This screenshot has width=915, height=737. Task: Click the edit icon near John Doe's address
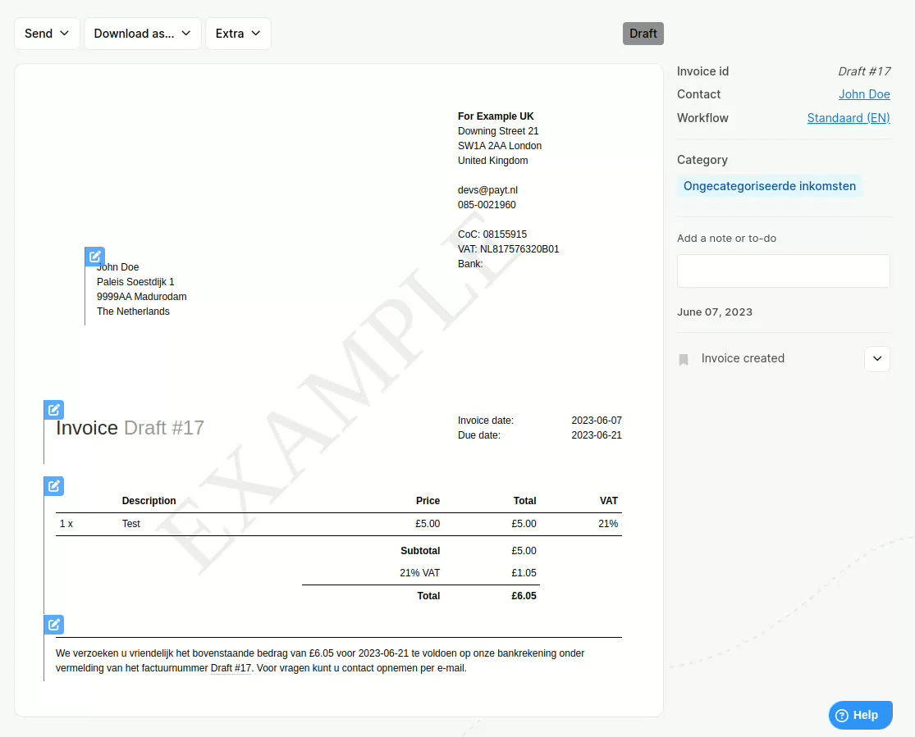point(94,256)
